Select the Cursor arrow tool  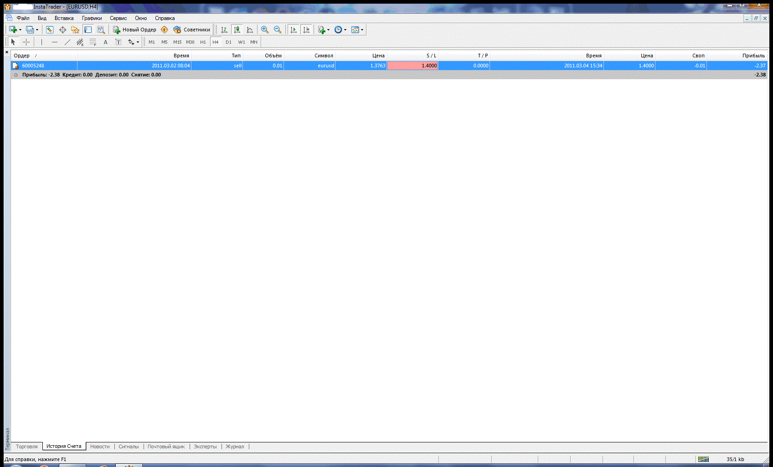tap(13, 42)
